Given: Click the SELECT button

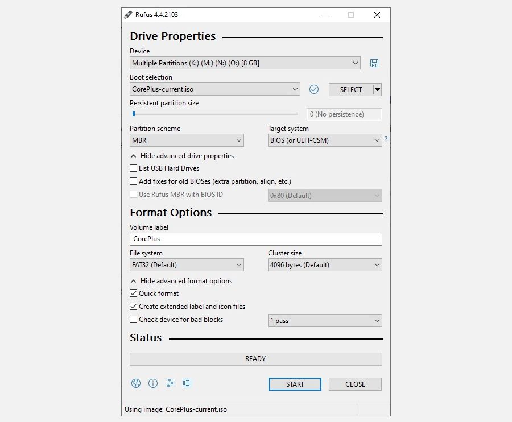Looking at the screenshot, I should pyautogui.click(x=350, y=89).
